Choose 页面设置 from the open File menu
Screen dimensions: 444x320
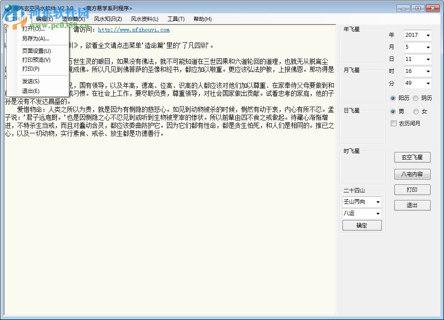37,50
